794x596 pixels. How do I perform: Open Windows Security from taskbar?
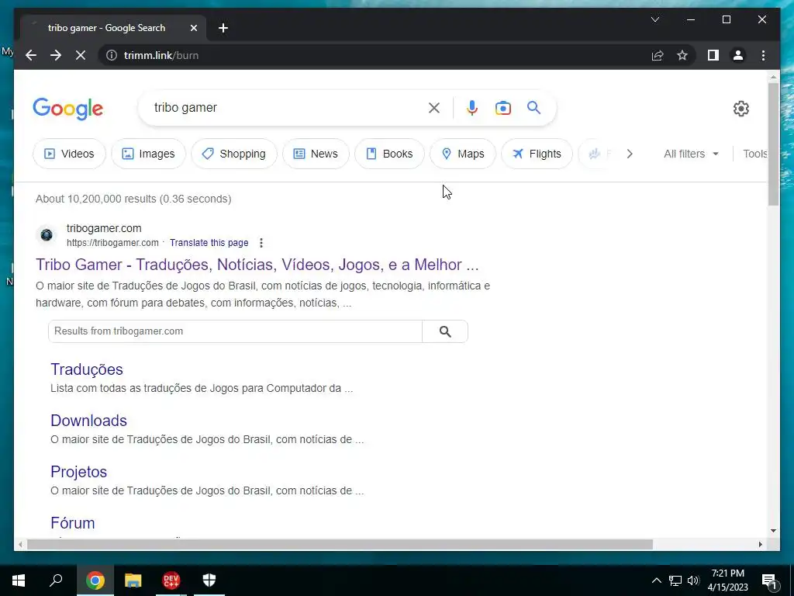tap(209, 580)
